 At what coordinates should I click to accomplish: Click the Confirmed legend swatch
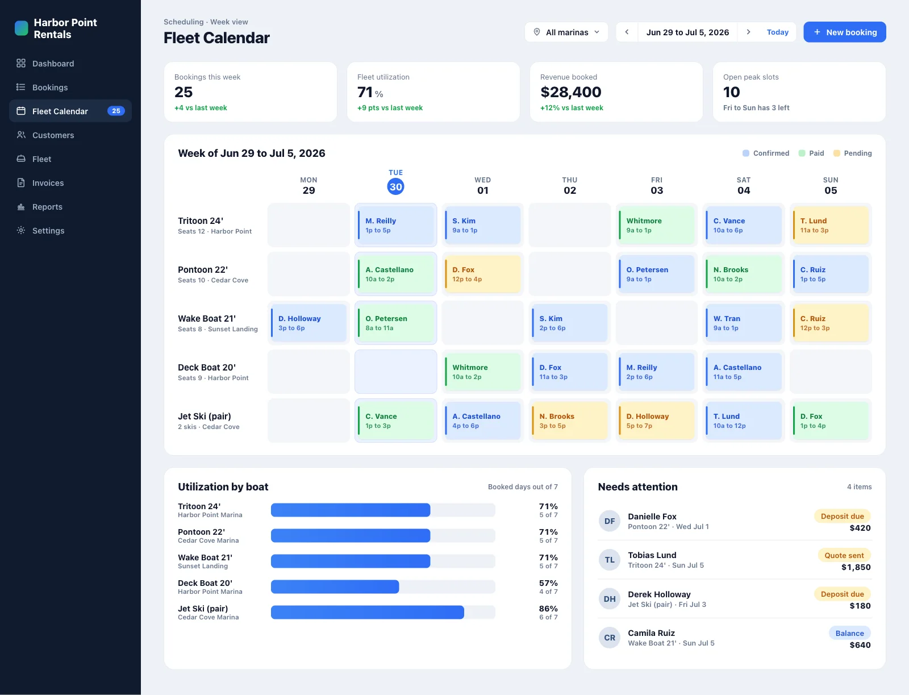coord(746,153)
